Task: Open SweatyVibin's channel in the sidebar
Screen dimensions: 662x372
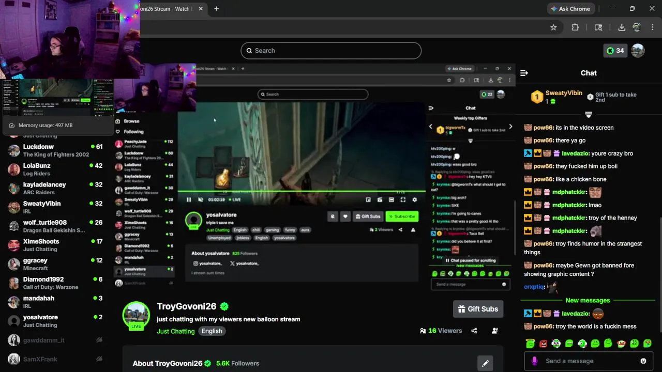Action: click(x=56, y=207)
